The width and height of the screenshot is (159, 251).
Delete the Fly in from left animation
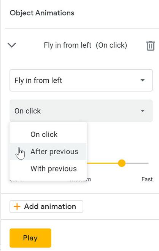(150, 46)
